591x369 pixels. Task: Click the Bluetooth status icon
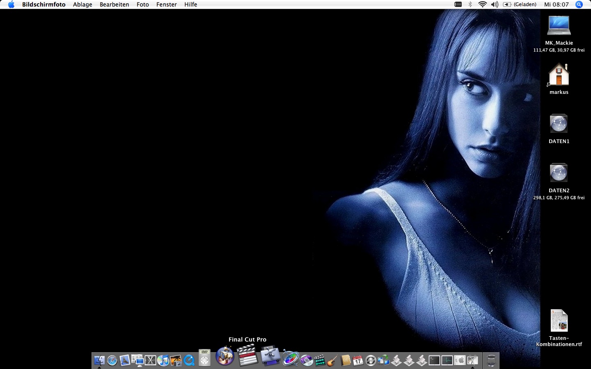(x=470, y=5)
